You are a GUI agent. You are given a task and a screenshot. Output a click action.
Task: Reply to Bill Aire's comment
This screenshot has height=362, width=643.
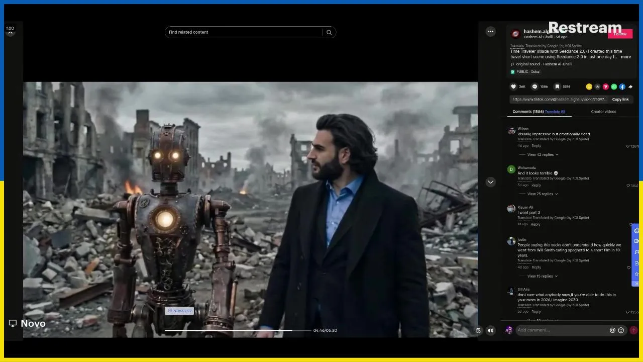click(537, 312)
